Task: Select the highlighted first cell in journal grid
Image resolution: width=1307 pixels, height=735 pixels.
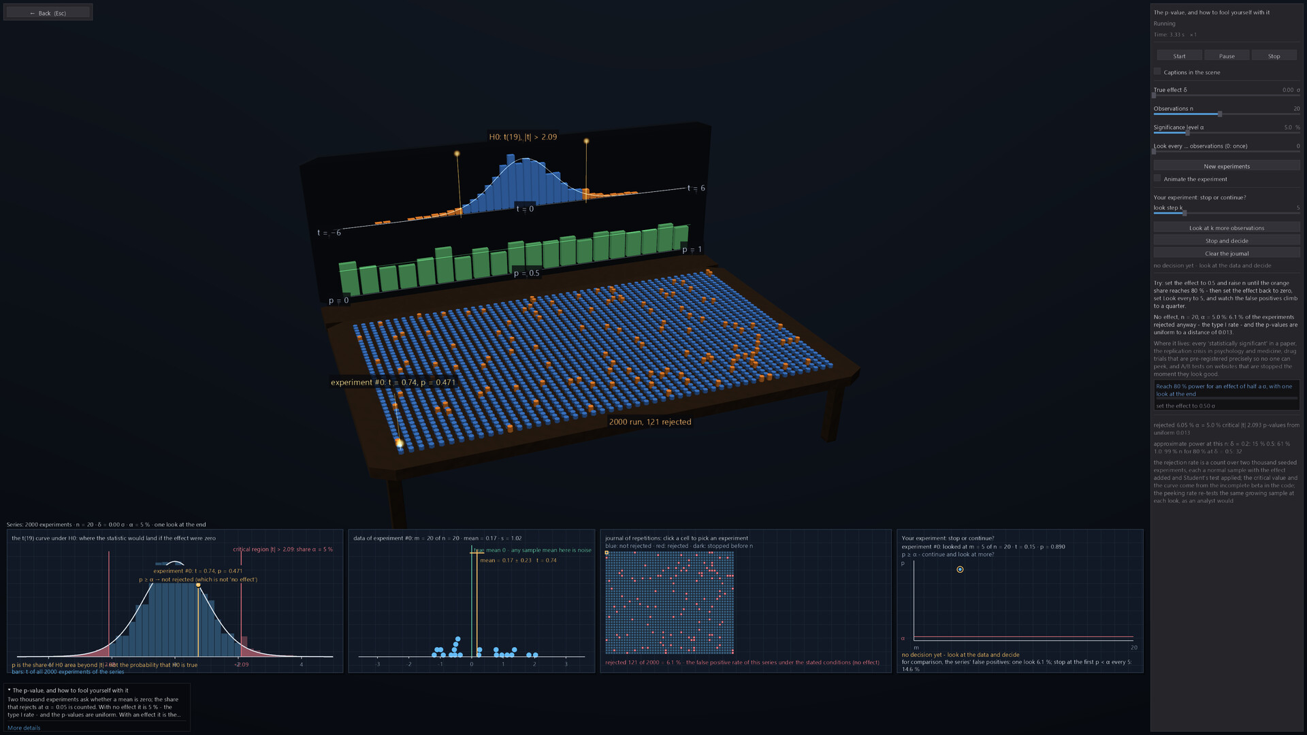Action: pos(607,553)
